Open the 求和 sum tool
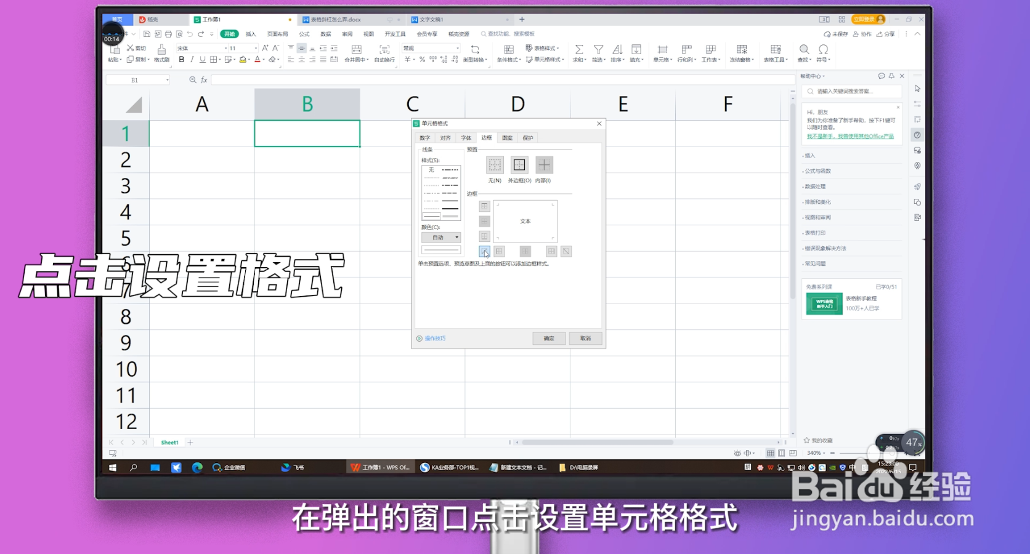Viewport: 1030px width, 554px height. (x=579, y=54)
